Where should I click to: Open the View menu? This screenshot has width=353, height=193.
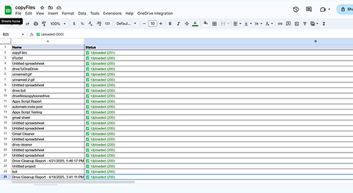pyautogui.click(x=40, y=14)
